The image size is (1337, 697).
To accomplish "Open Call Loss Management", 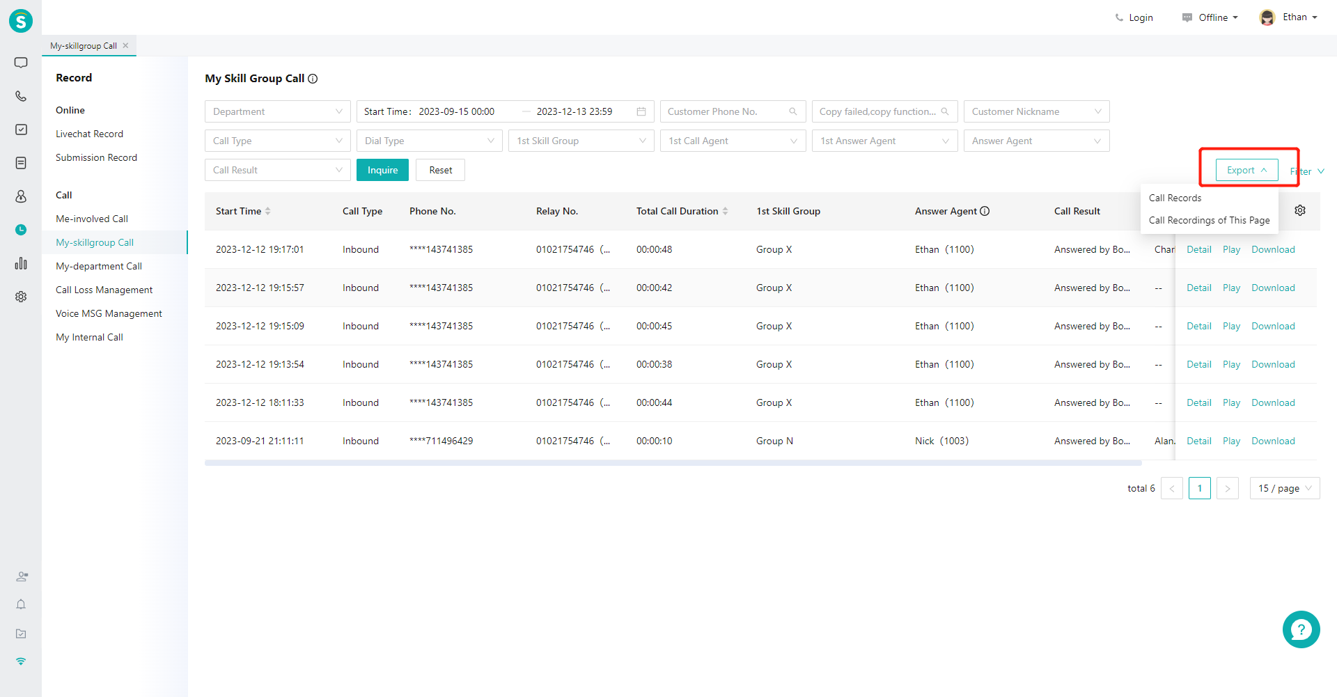I will click(104, 290).
